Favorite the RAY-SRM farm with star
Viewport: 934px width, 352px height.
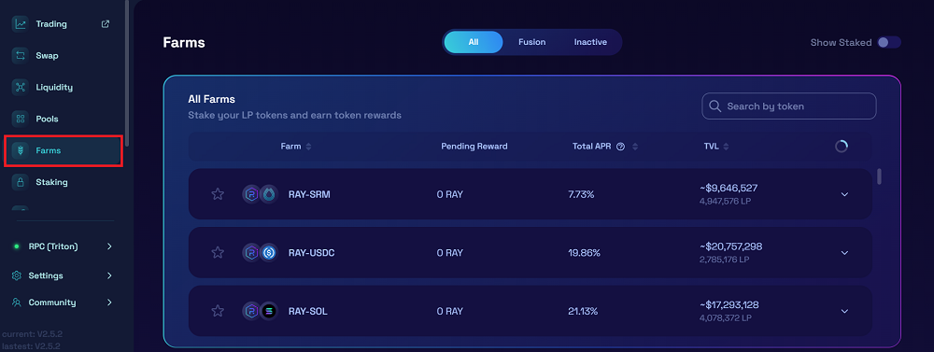(x=218, y=194)
